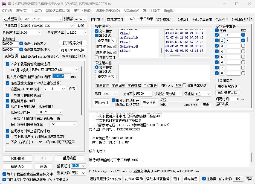Toggle receive buffer 文本模式 checkbox
Screen dimensions: 255x184
[97, 31]
